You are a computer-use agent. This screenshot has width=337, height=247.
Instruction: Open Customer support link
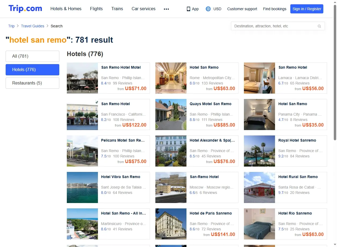click(242, 9)
